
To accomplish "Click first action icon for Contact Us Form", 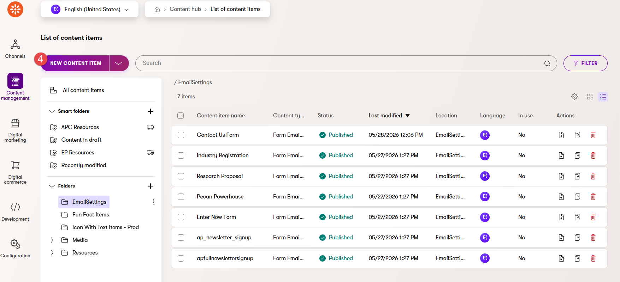I will [561, 135].
